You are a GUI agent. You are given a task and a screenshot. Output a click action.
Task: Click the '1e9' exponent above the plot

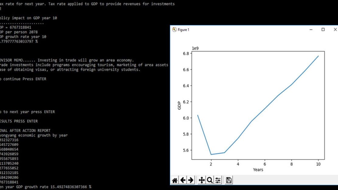[195, 48]
